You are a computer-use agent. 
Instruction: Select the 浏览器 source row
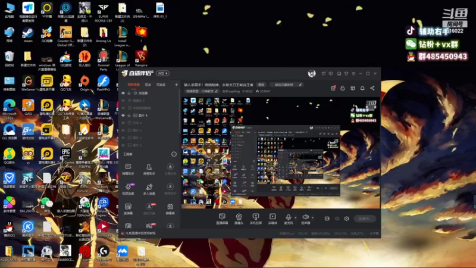(149, 93)
